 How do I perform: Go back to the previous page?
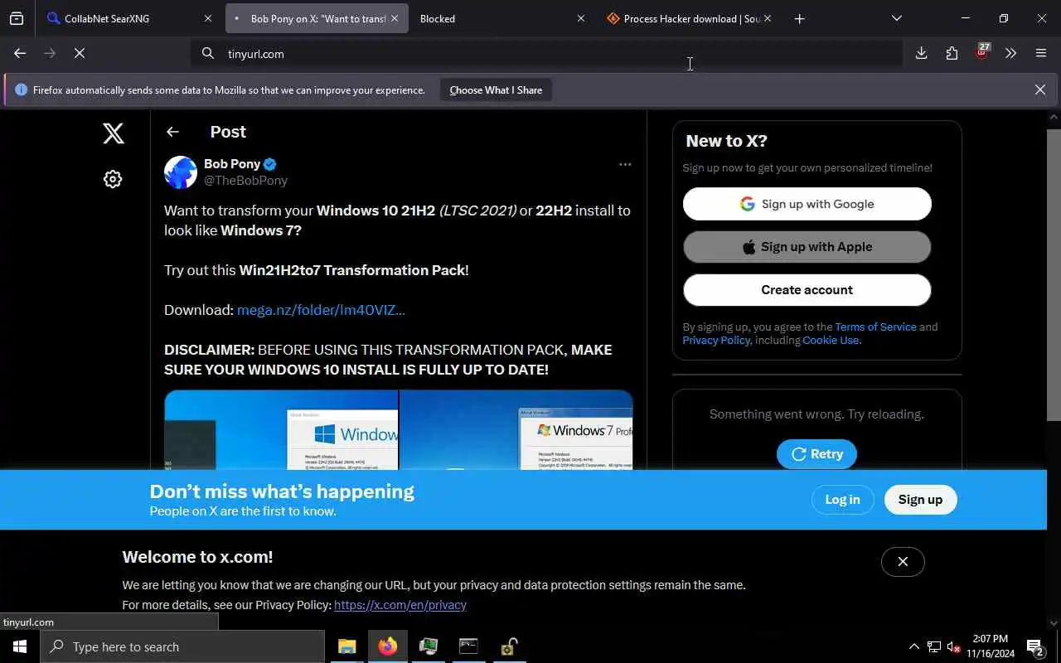point(20,53)
